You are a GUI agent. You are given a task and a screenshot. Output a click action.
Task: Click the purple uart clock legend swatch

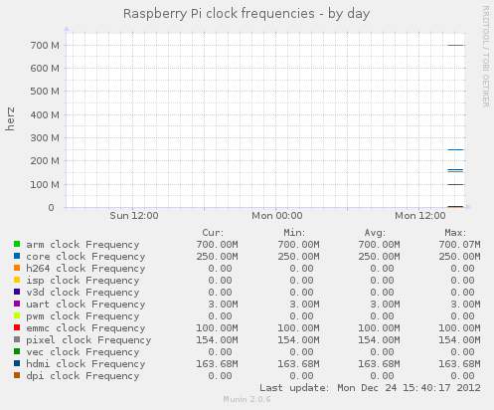pos(17,304)
